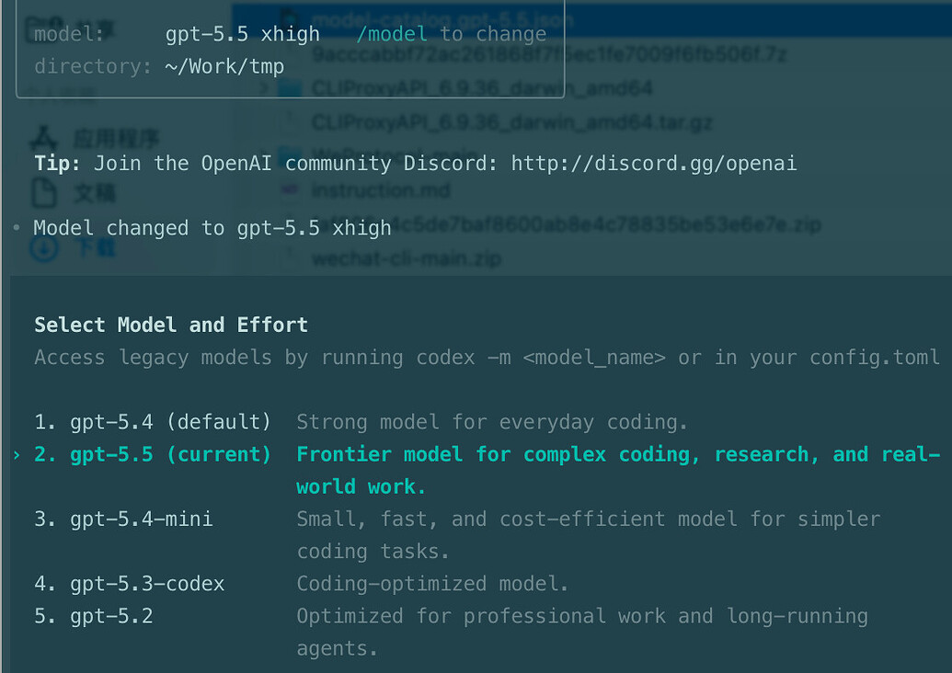Click the /model command text
Viewport: 952px width, 673px height.
click(x=392, y=34)
